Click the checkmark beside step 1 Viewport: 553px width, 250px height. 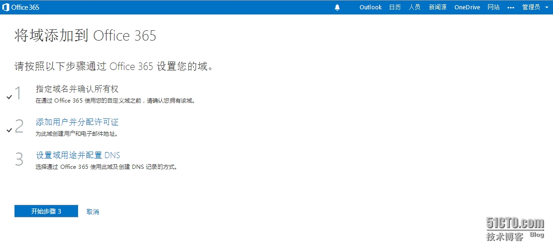click(x=9, y=97)
